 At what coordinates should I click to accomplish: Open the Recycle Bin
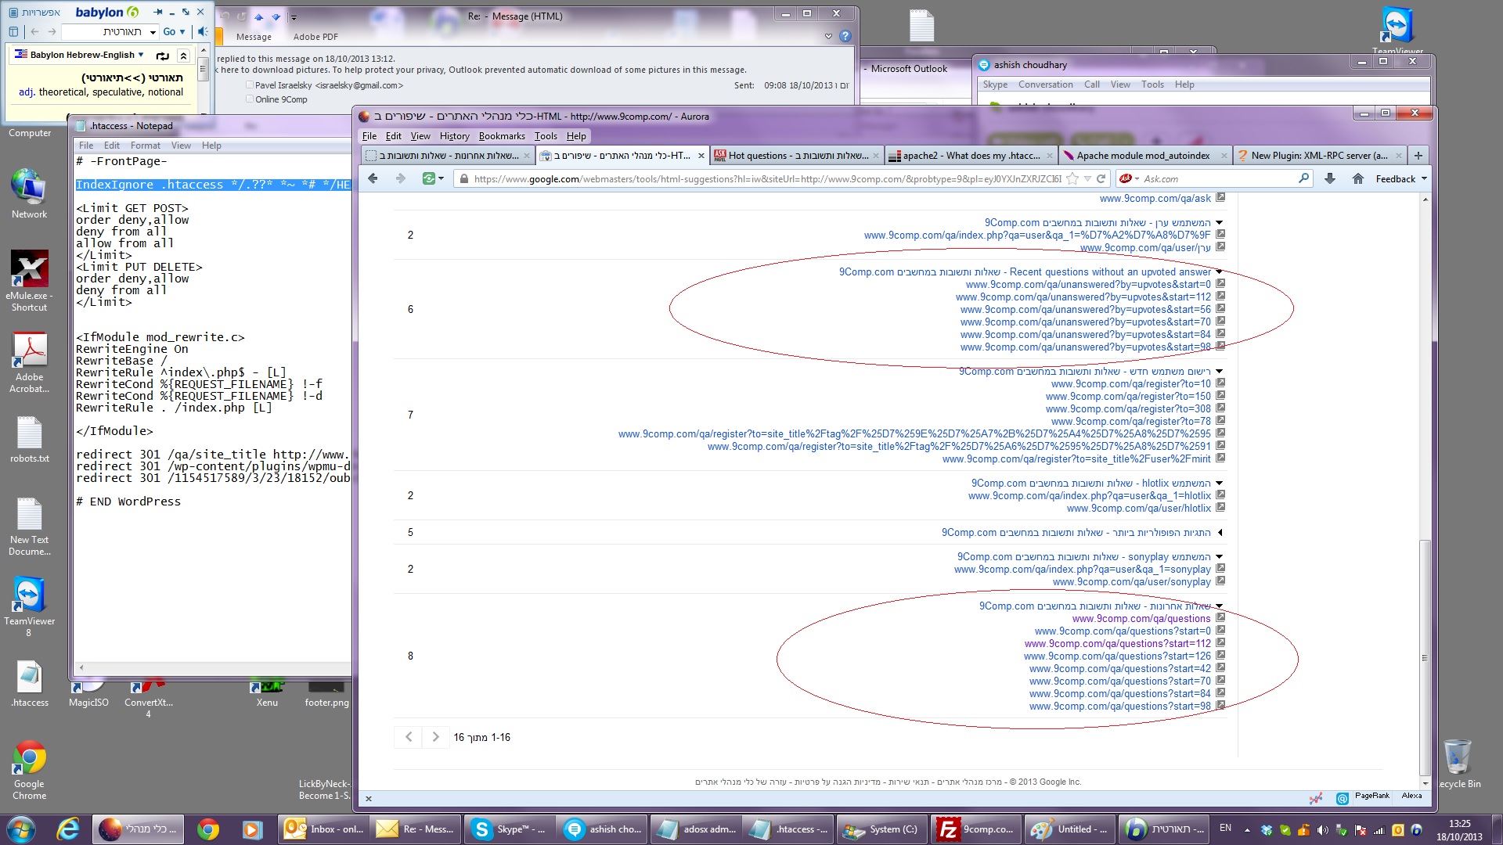pyautogui.click(x=1457, y=764)
